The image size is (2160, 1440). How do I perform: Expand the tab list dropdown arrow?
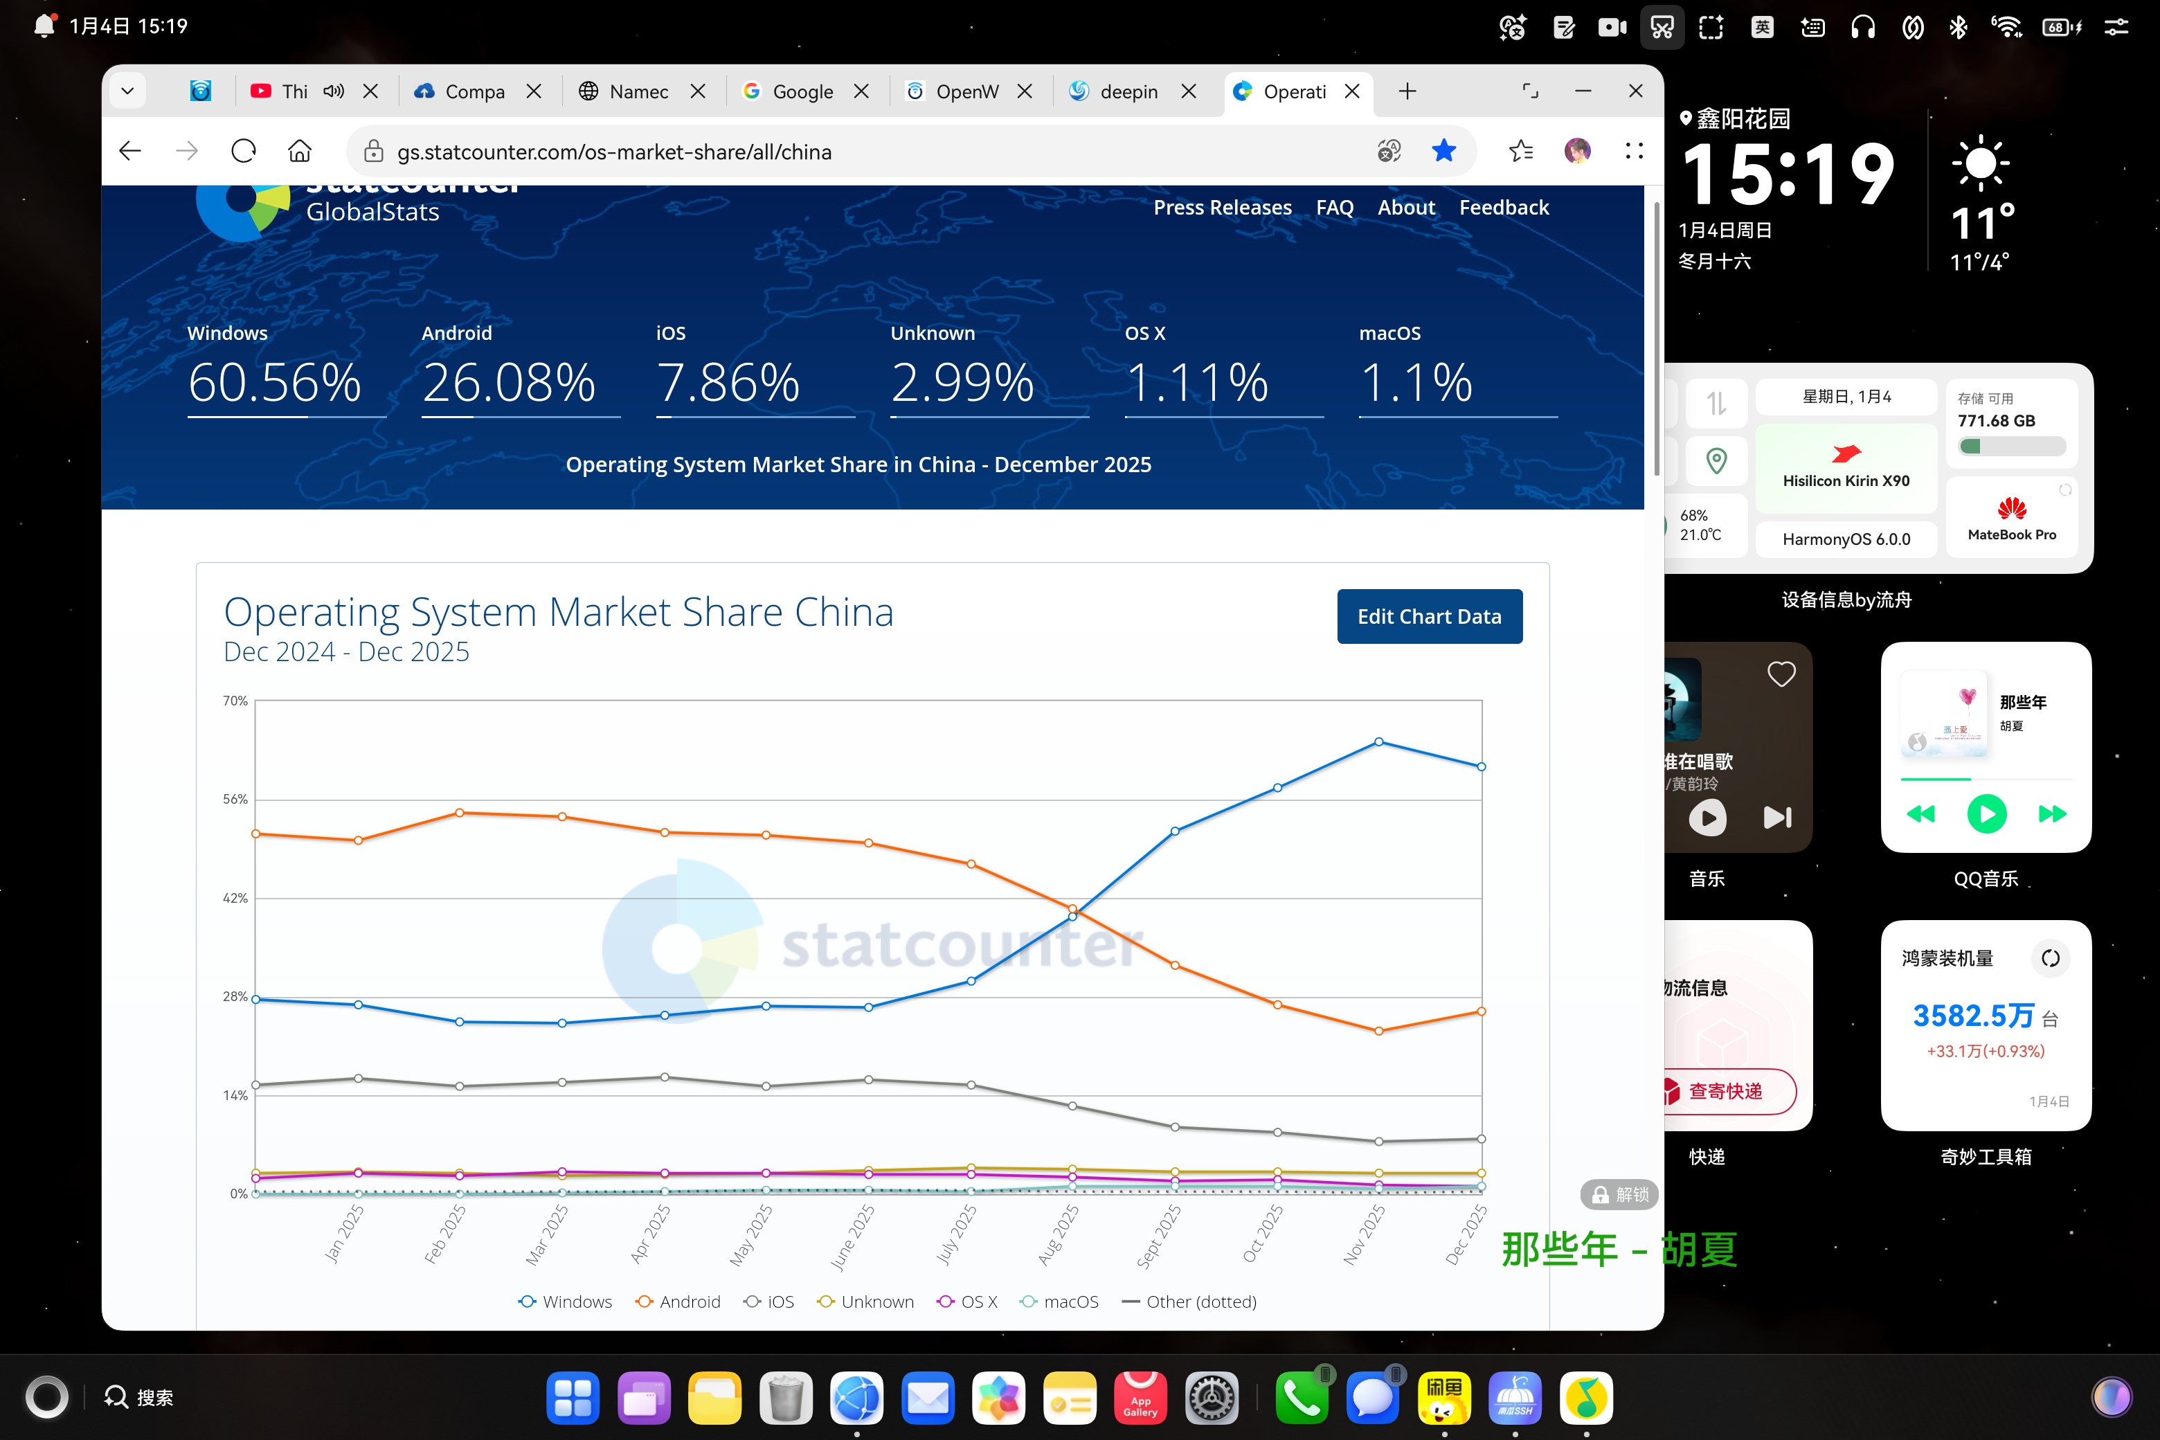(x=127, y=91)
